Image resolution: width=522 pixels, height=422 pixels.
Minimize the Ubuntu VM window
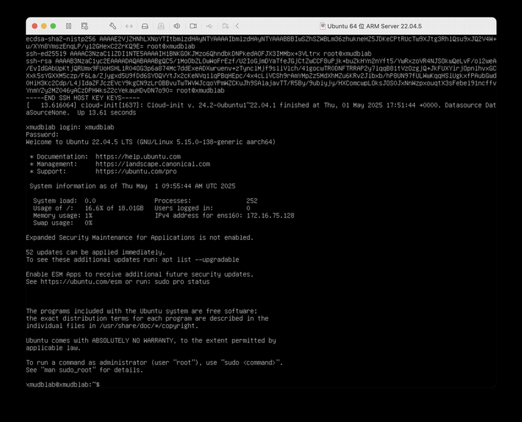click(44, 26)
